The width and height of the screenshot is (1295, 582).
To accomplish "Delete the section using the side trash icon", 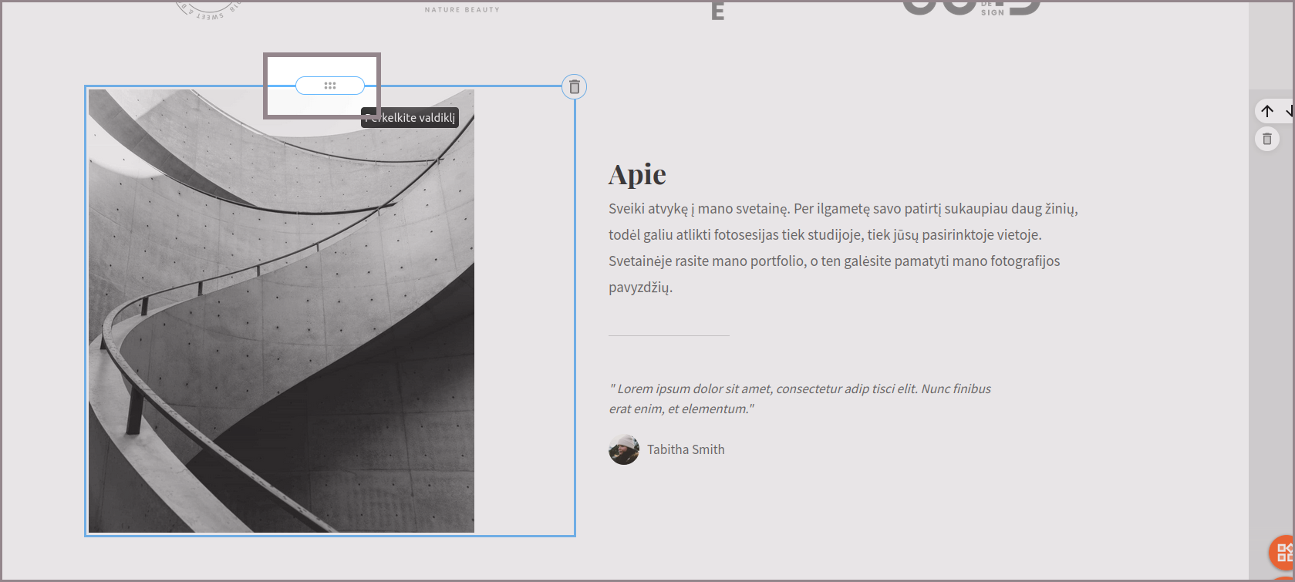I will coord(1267,140).
